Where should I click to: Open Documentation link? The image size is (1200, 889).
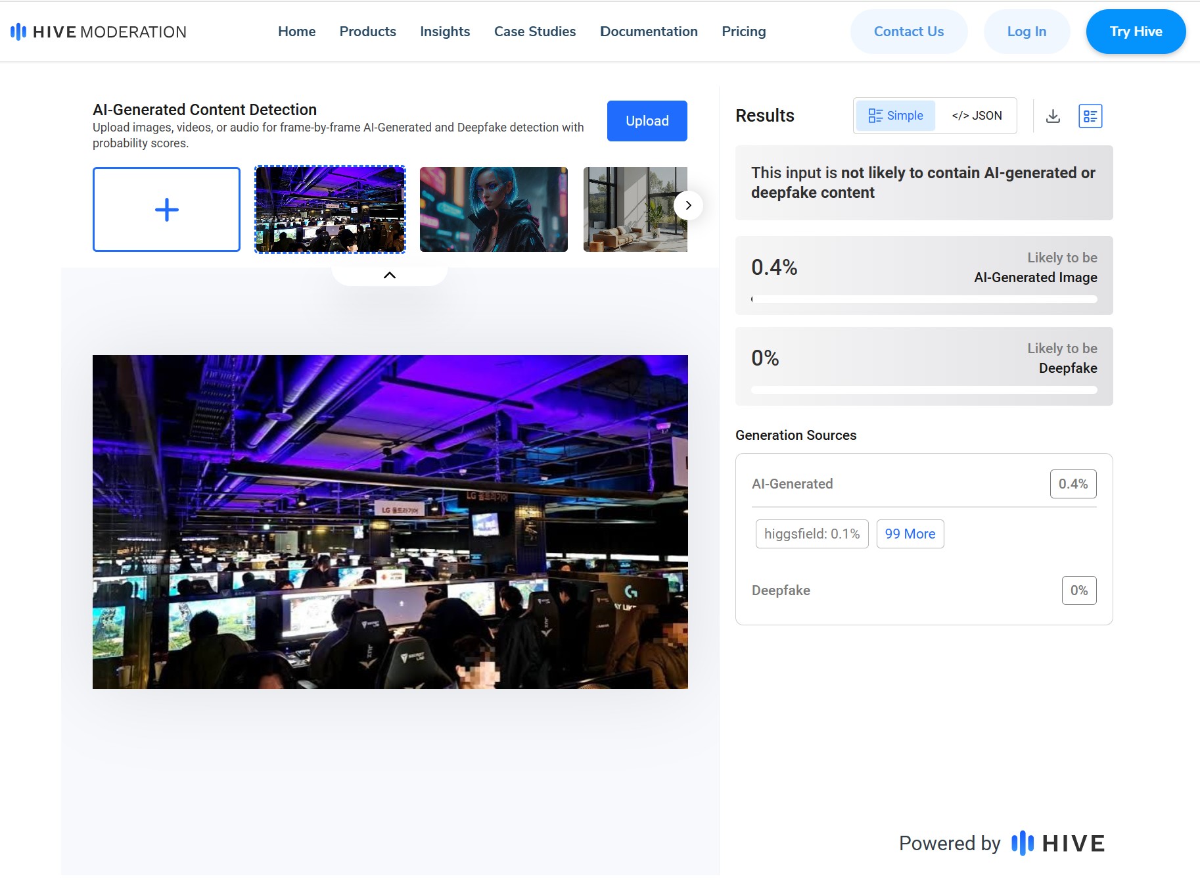pyautogui.click(x=649, y=32)
